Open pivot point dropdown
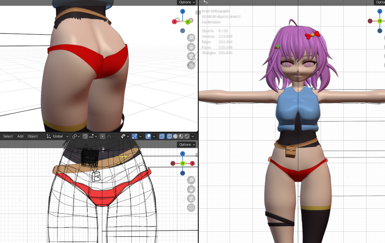Image resolution: width=385 pixels, height=243 pixels. point(76,136)
